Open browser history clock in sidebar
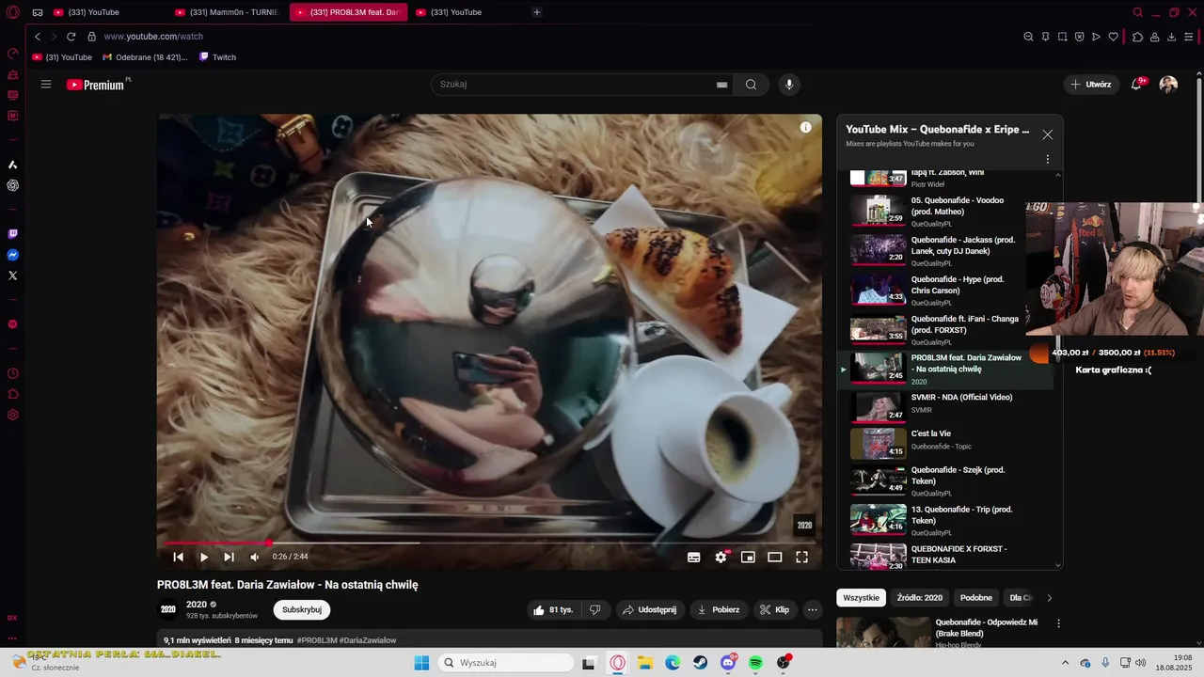The width and height of the screenshot is (1204, 677). (x=12, y=373)
